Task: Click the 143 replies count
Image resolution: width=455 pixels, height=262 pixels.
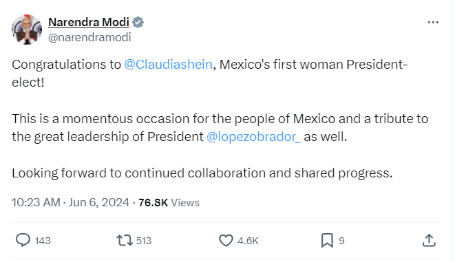Action: click(x=43, y=241)
